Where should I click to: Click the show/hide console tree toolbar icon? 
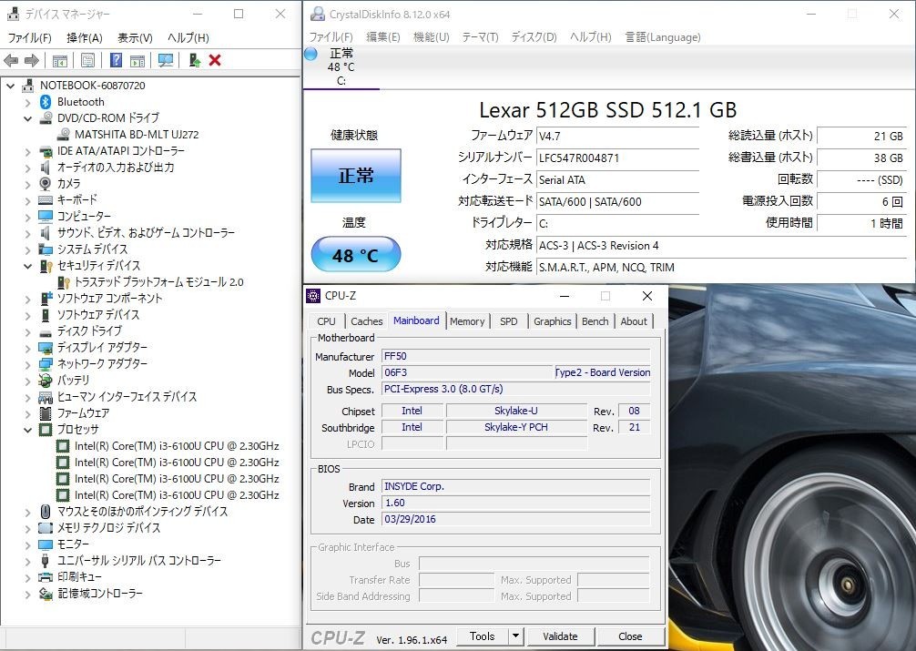(59, 60)
